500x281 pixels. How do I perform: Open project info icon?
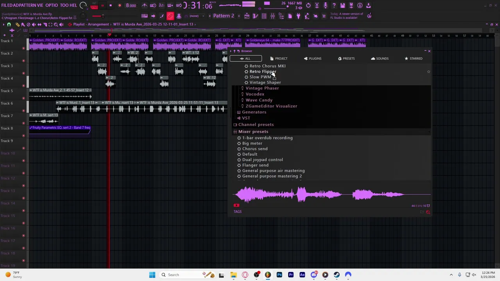(x=360, y=5)
